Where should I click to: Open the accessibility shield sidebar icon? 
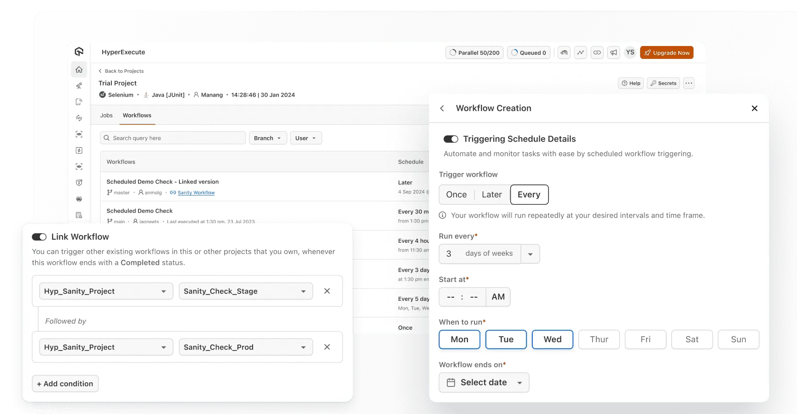tap(79, 183)
